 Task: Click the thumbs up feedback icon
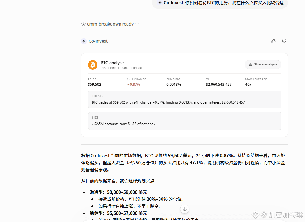point(273,41)
